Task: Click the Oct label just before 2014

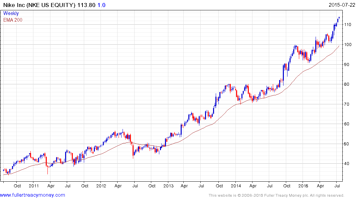Action: (219, 186)
